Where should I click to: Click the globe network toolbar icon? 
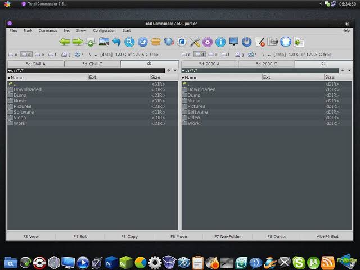[169, 42]
